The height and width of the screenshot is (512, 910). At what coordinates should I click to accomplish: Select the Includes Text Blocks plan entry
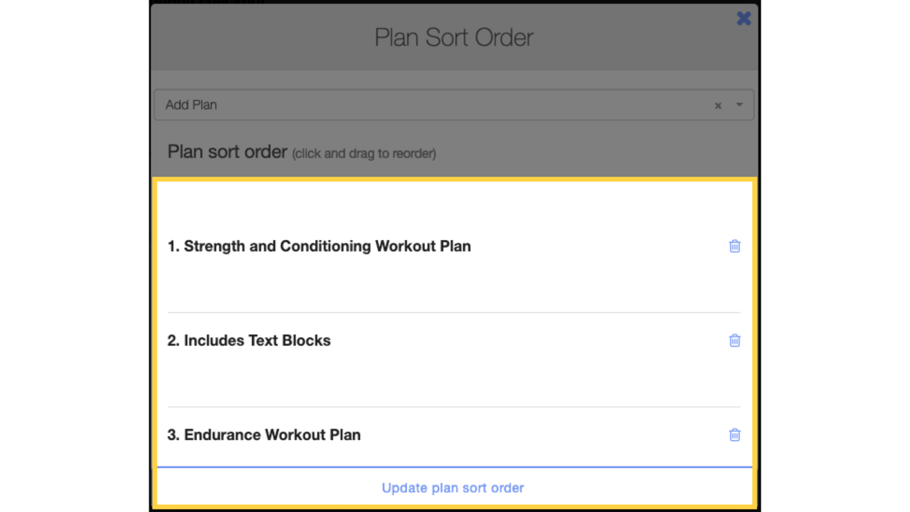[x=250, y=340]
